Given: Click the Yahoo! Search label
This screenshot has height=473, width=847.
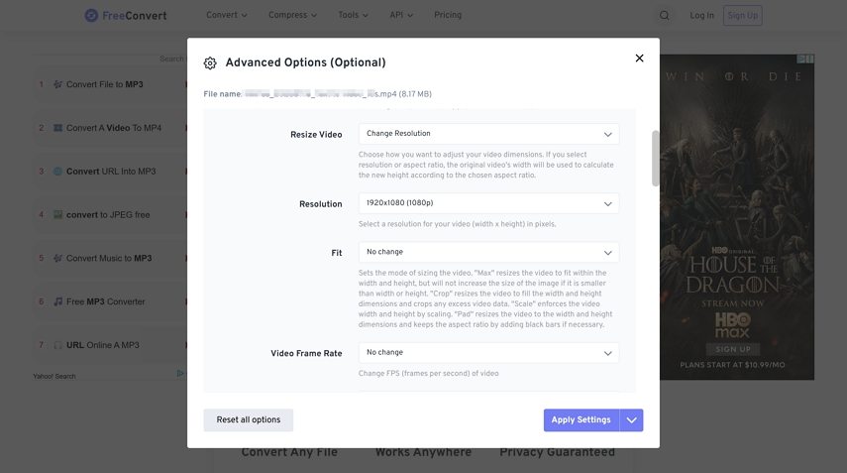Looking at the screenshot, I should point(54,376).
